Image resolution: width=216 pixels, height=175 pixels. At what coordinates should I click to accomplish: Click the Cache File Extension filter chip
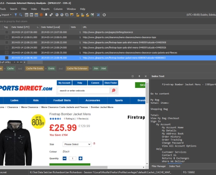(x=77, y=68)
